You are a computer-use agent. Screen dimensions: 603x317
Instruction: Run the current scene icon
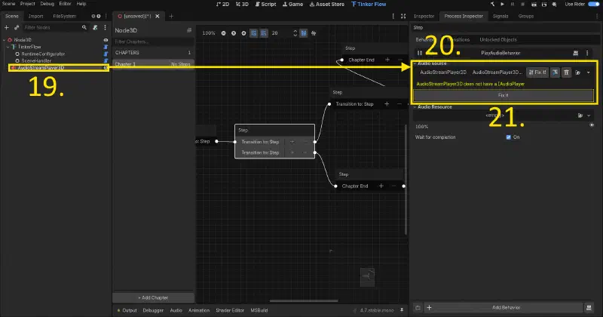[x=534, y=5]
